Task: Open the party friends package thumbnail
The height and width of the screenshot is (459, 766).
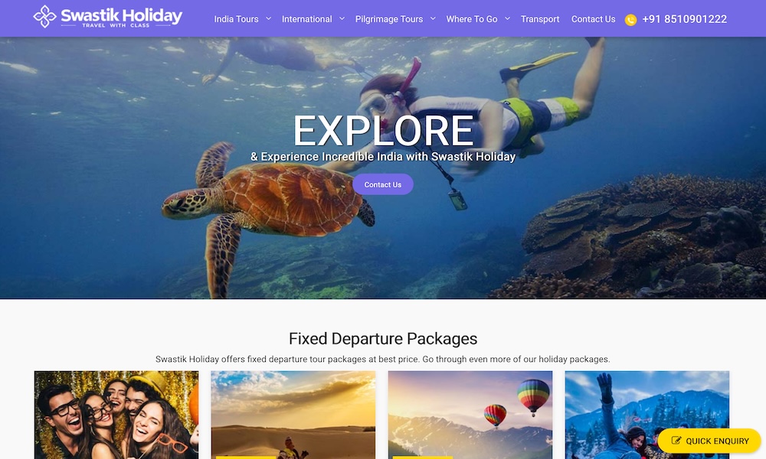Action: 116,415
